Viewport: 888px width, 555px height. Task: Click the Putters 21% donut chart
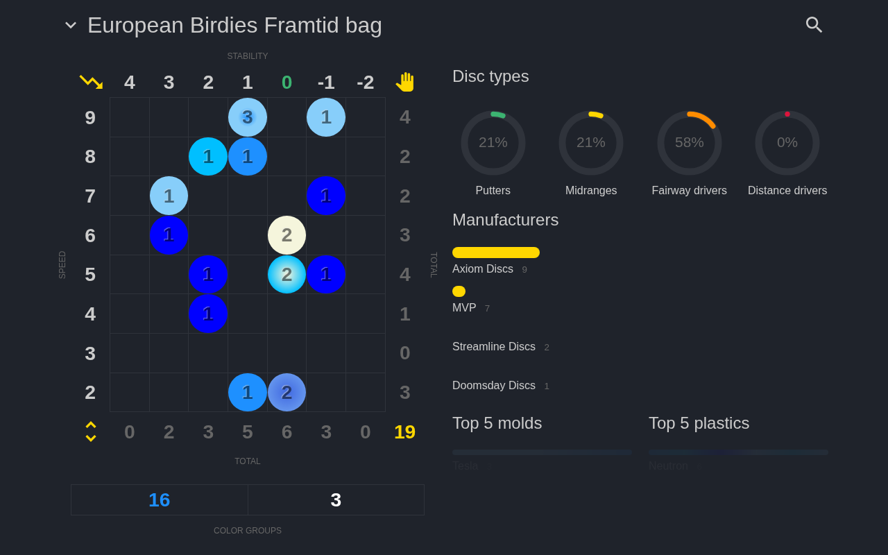point(493,143)
